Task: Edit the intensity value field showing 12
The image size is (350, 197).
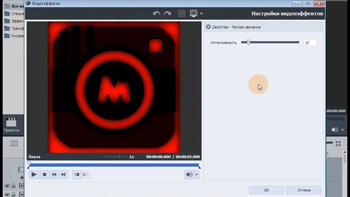Action: tap(310, 43)
